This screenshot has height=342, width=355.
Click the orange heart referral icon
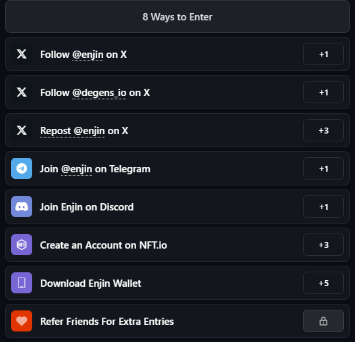pos(22,321)
